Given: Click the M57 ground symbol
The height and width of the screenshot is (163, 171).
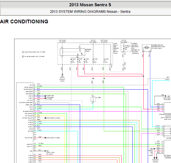Looking at the screenshot, I should click(165, 96).
